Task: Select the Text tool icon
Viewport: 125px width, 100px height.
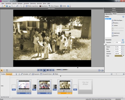Action: [7, 70]
